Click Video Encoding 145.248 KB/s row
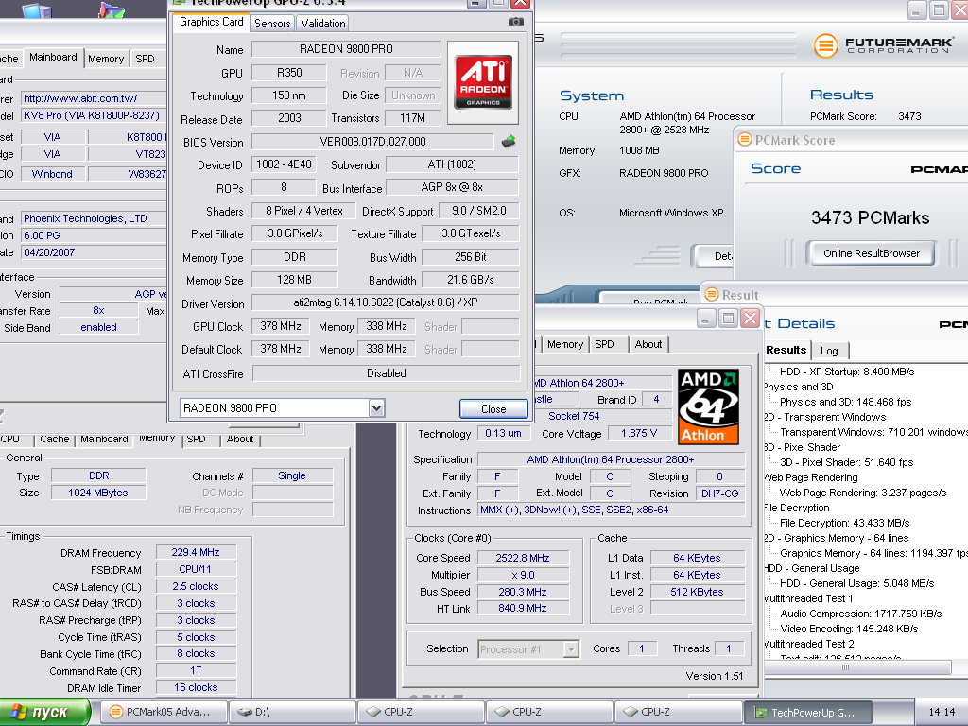968x726 pixels. click(x=849, y=629)
